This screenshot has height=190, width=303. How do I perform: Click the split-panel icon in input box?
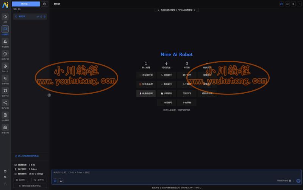61,181
